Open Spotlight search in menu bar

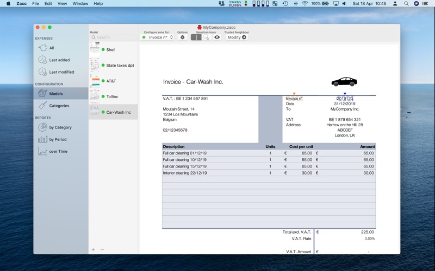[406, 3]
